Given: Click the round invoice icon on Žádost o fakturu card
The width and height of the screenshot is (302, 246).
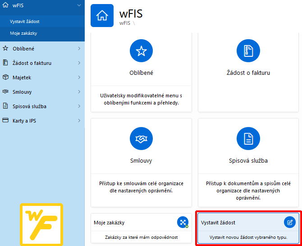Looking at the screenshot, I should 248,51.
